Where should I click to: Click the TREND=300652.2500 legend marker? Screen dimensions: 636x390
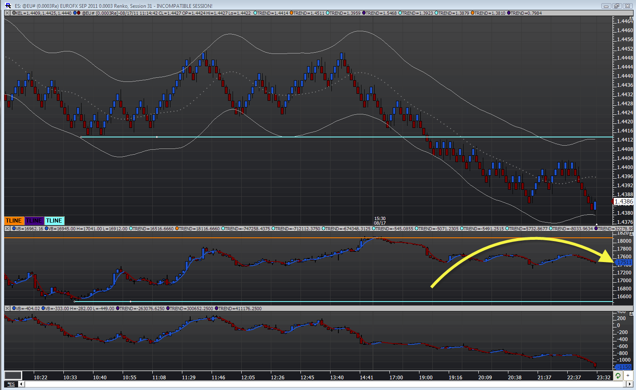(168, 309)
